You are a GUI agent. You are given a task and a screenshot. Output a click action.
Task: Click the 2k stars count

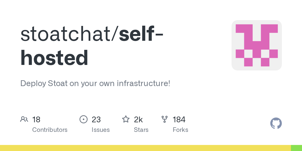point(138,120)
